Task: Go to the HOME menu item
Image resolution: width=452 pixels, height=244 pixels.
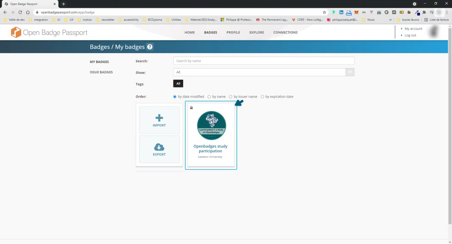Action: tap(190, 33)
